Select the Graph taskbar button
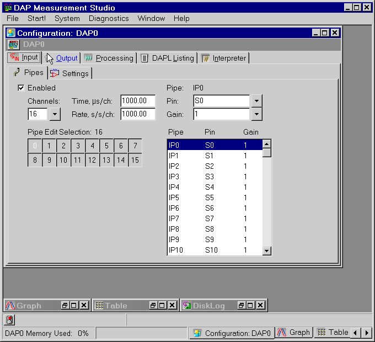Screen dimensions: 375x342 [x=294, y=333]
